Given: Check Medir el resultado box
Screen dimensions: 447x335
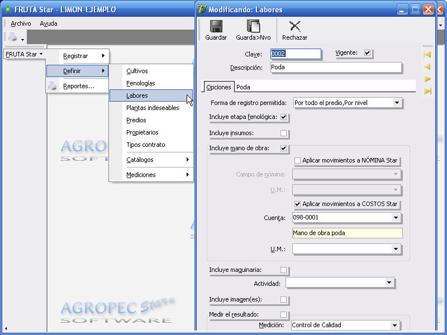Looking at the screenshot, I should click(x=283, y=314).
